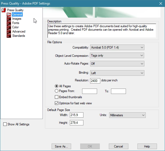The image size is (165, 151).
Task: Close the Adobe PDF Settings dialog
Action: 161,3
